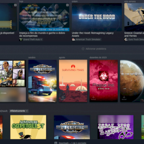Click the esta semana date label
Viewport: 144px width, 144px height.
130,1
